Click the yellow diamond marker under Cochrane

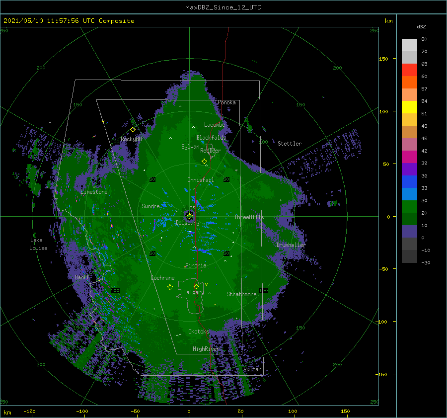(x=170, y=287)
